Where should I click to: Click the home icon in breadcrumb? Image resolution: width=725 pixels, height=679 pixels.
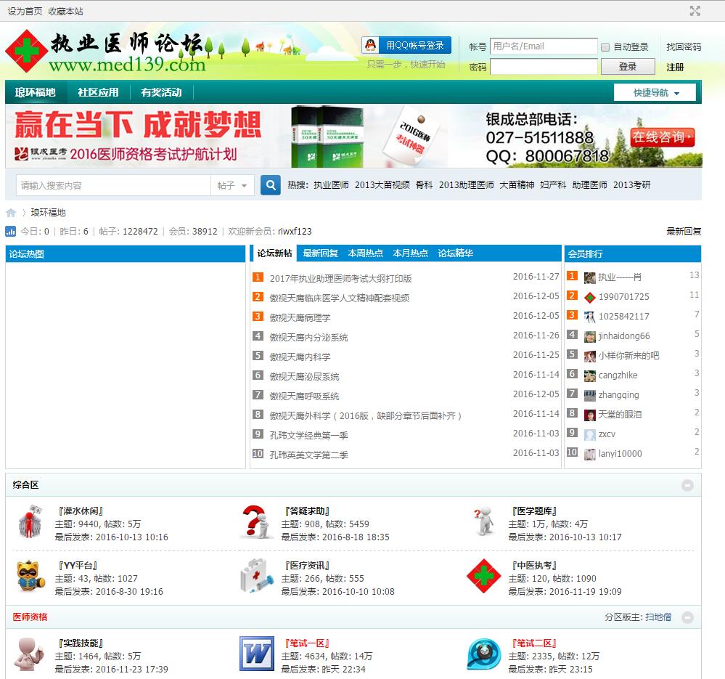coord(11,213)
